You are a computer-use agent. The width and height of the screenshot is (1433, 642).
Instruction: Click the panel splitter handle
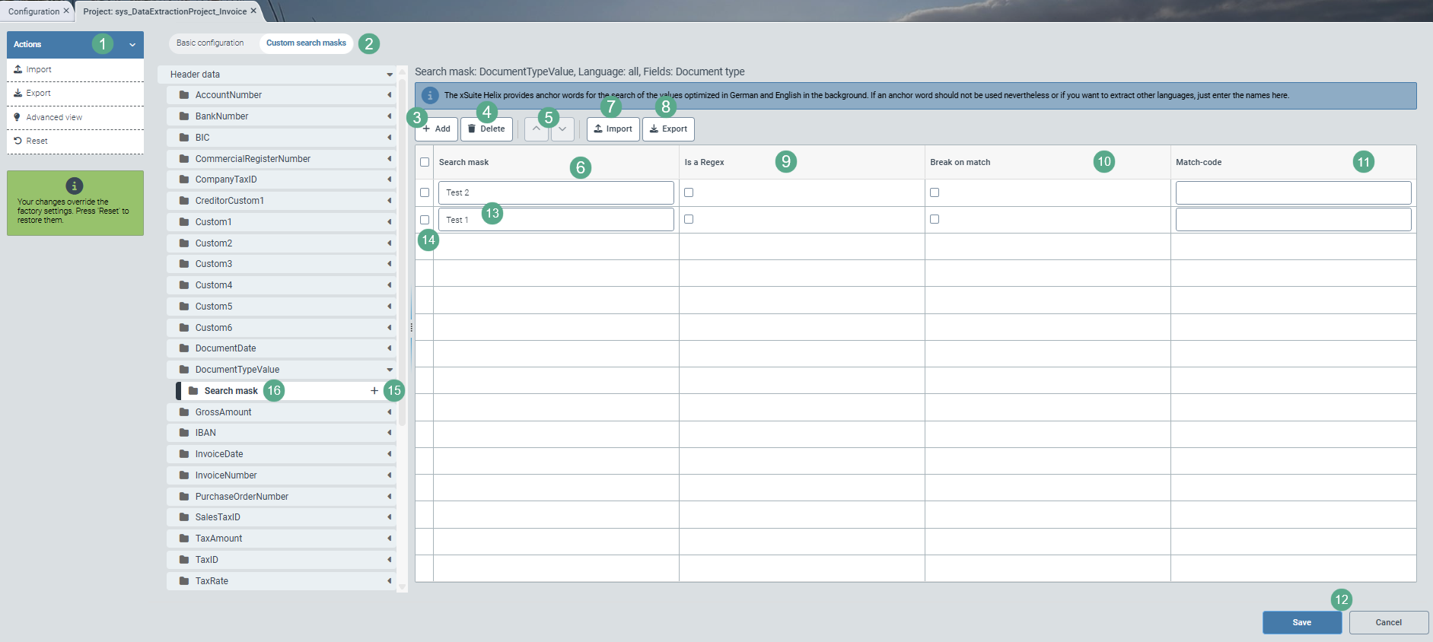point(412,328)
